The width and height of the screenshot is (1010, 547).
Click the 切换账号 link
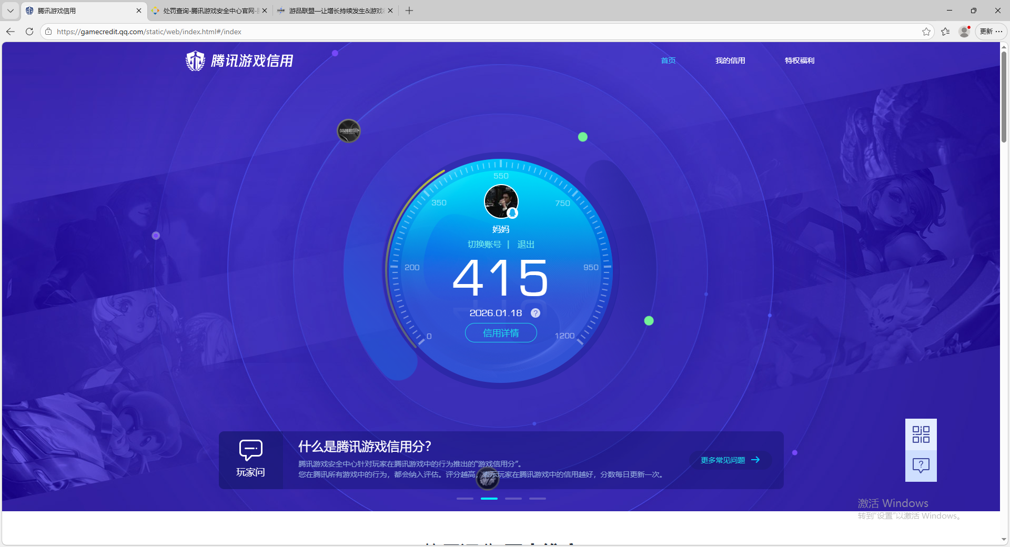[484, 244]
